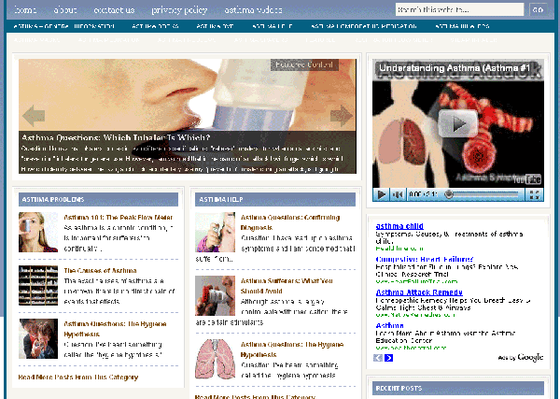Go to previous featured slide arrow
Image resolution: width=560 pixels, height=399 pixels.
tap(34, 116)
